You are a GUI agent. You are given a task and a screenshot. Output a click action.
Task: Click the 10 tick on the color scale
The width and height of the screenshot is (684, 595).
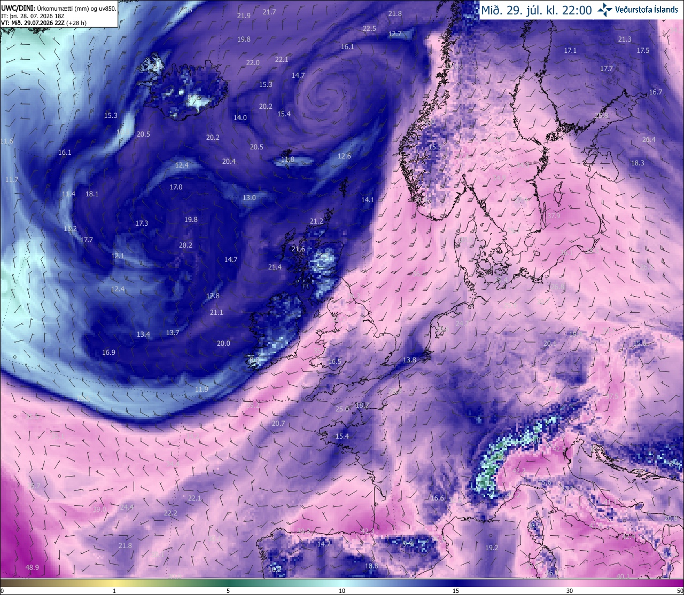(341, 591)
